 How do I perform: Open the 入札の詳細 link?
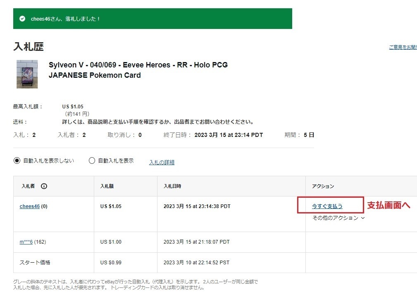[x=162, y=163]
